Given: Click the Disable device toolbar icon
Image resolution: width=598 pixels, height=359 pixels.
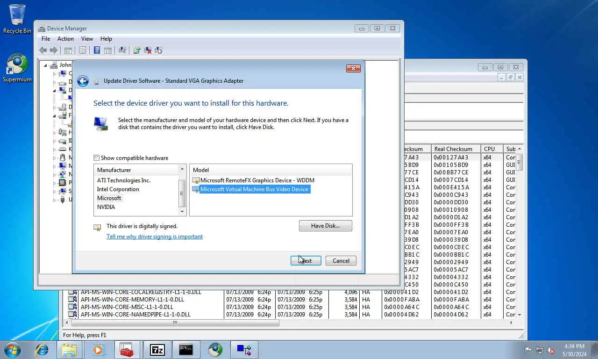Looking at the screenshot, I should tap(158, 50).
